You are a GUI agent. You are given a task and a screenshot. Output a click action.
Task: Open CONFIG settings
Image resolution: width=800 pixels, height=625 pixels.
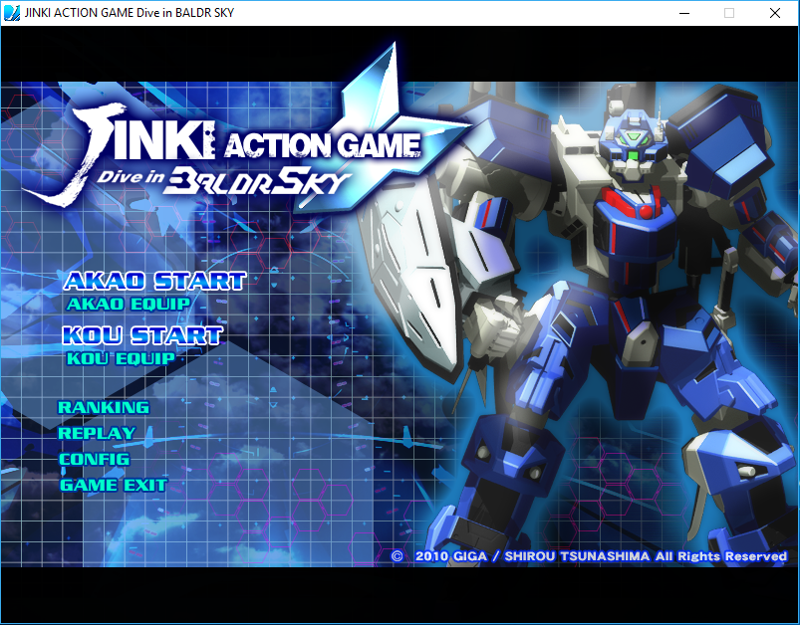click(95, 460)
